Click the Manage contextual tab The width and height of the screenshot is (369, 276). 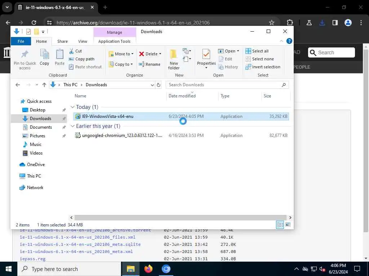pos(115,32)
